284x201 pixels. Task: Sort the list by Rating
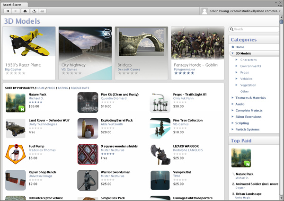click(63, 88)
